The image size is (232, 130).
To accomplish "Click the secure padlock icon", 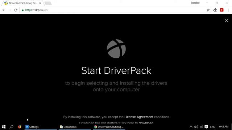I will (x=22, y=10).
